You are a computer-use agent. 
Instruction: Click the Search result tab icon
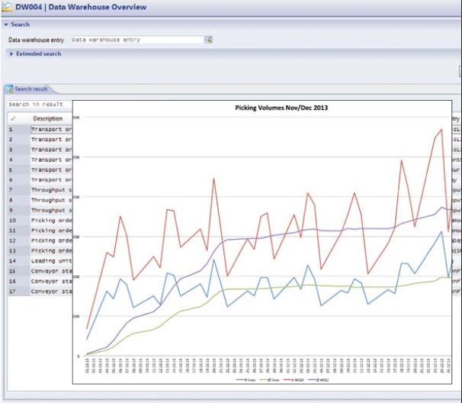9,89
